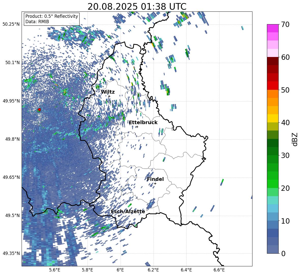This screenshot has height=275, width=301.
Task: Pick the dark maroon swatch just below 60
Action: [273, 61]
